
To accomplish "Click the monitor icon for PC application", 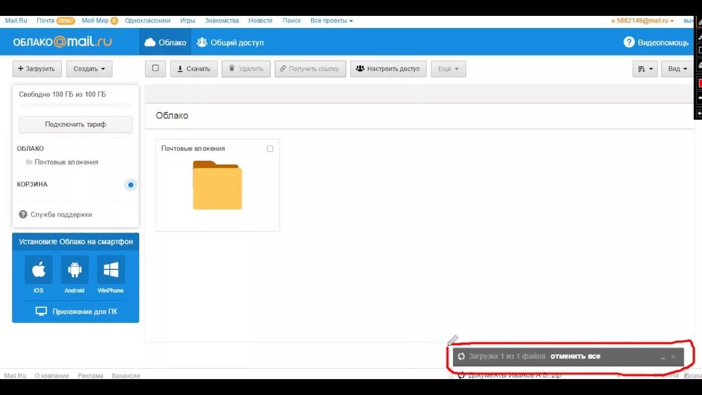I will click(x=41, y=312).
